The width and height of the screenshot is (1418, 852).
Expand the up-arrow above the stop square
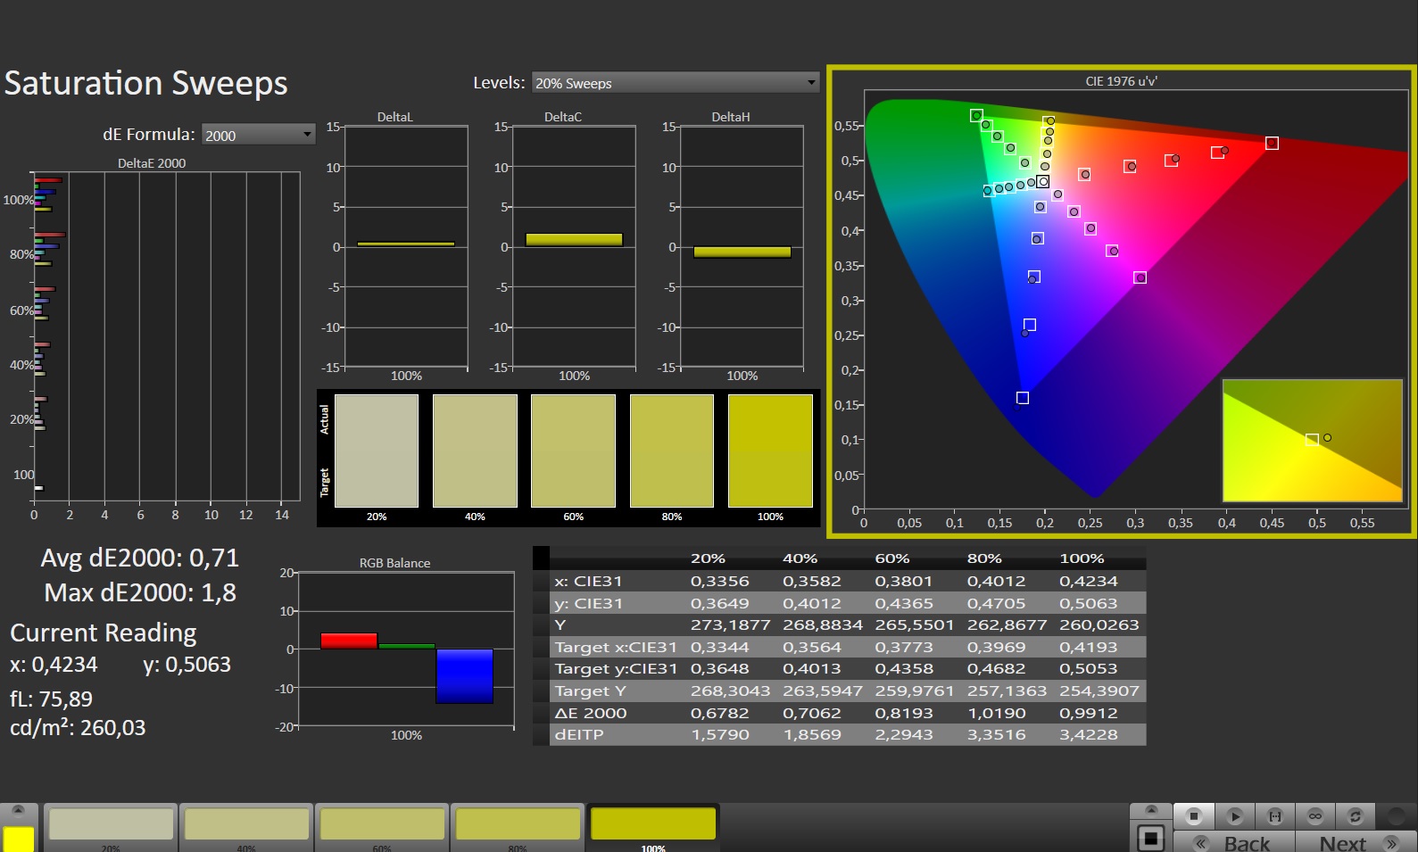click(1151, 810)
